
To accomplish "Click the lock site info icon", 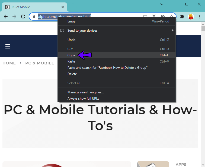I will pos(34,17).
